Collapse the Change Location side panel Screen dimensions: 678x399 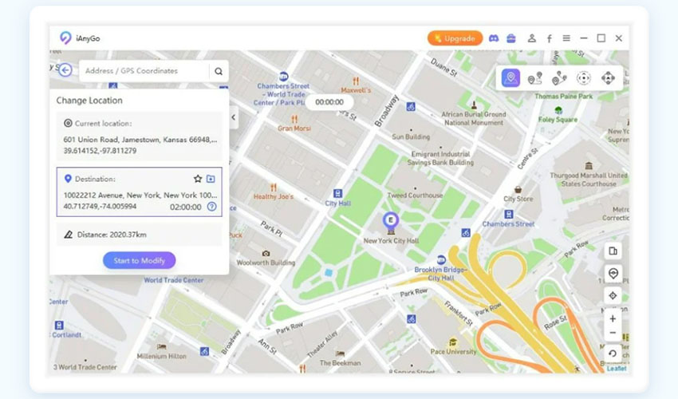tap(234, 117)
